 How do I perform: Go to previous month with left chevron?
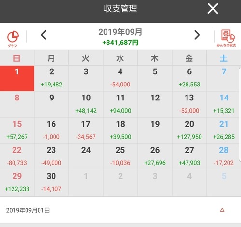44,35
